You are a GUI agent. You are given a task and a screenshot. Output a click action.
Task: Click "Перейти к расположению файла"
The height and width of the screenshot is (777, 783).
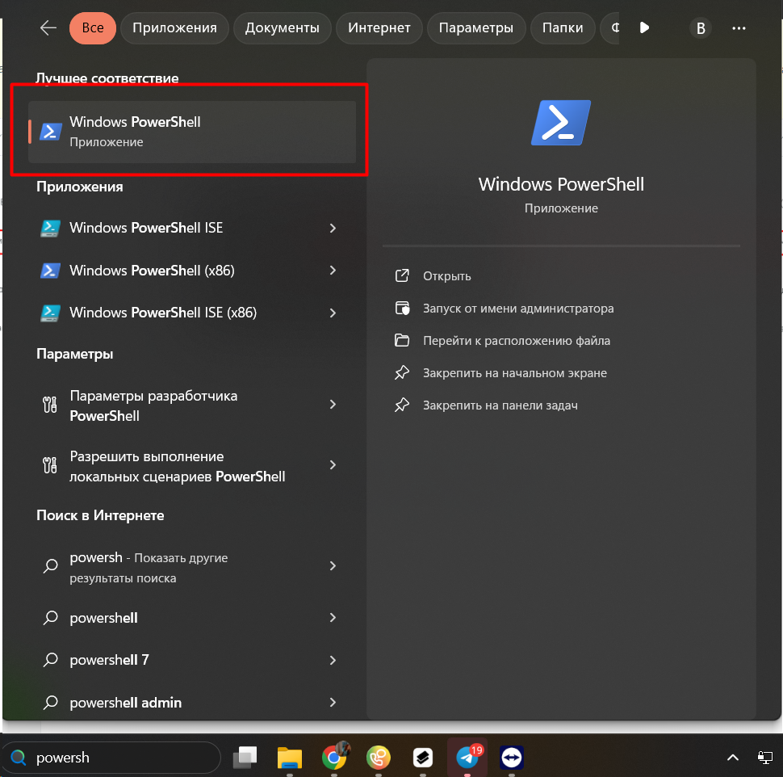(517, 341)
